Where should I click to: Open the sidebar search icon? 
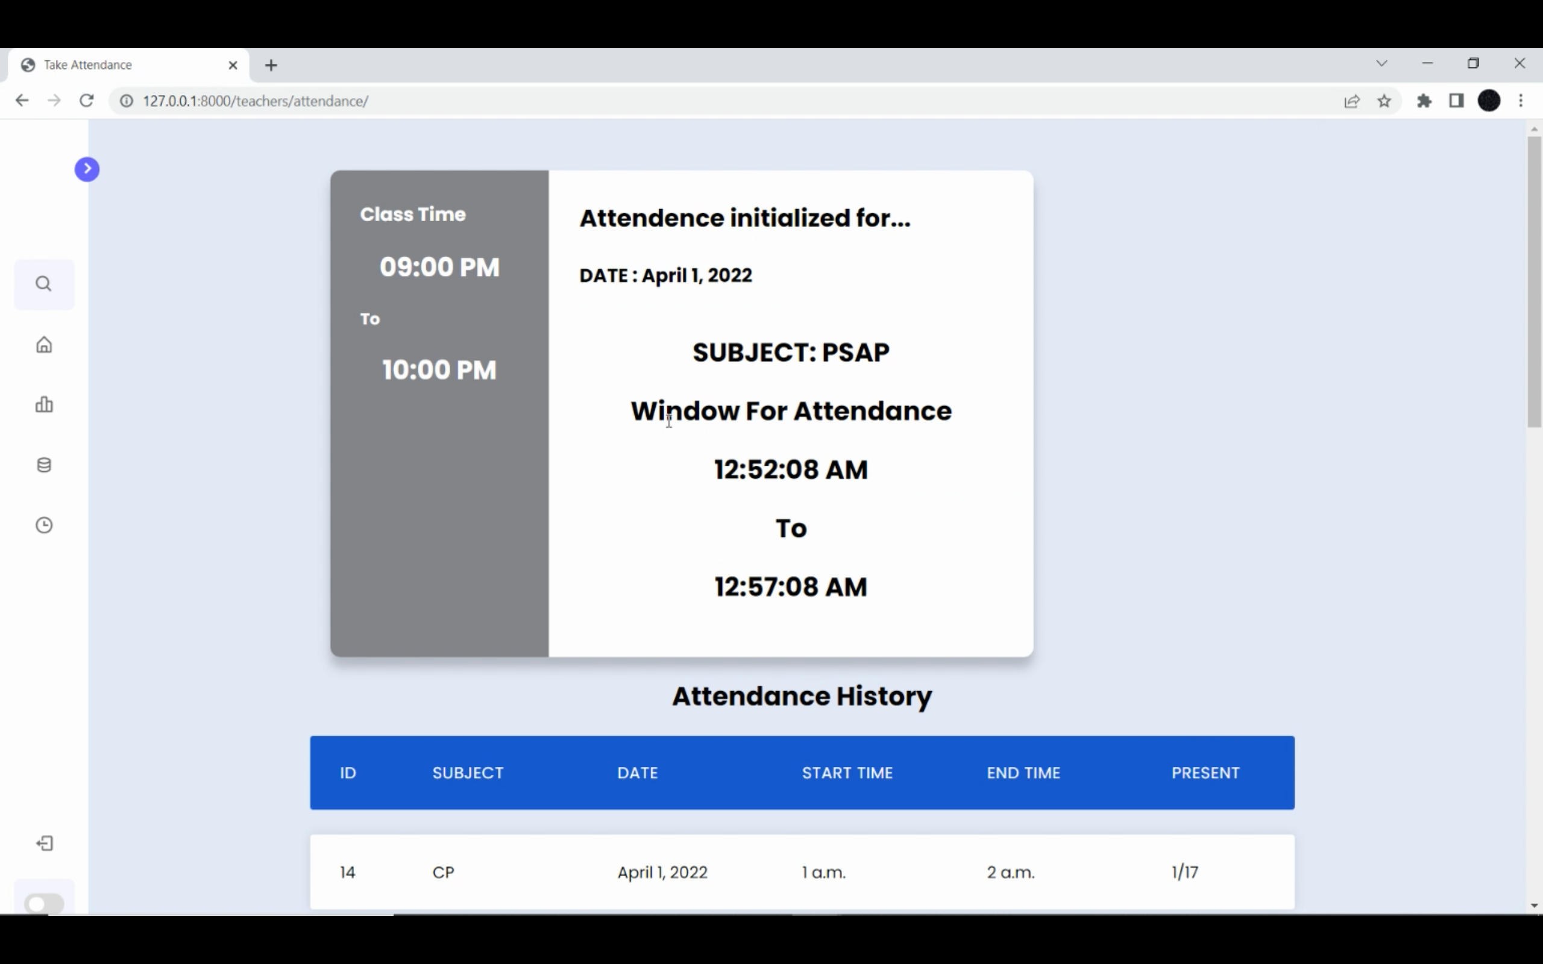click(43, 284)
